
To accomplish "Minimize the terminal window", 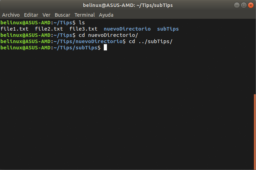I will pyautogui.click(x=237, y=5).
